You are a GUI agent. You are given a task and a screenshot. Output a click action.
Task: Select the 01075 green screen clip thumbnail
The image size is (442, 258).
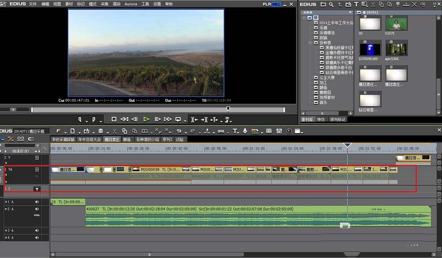396,24
